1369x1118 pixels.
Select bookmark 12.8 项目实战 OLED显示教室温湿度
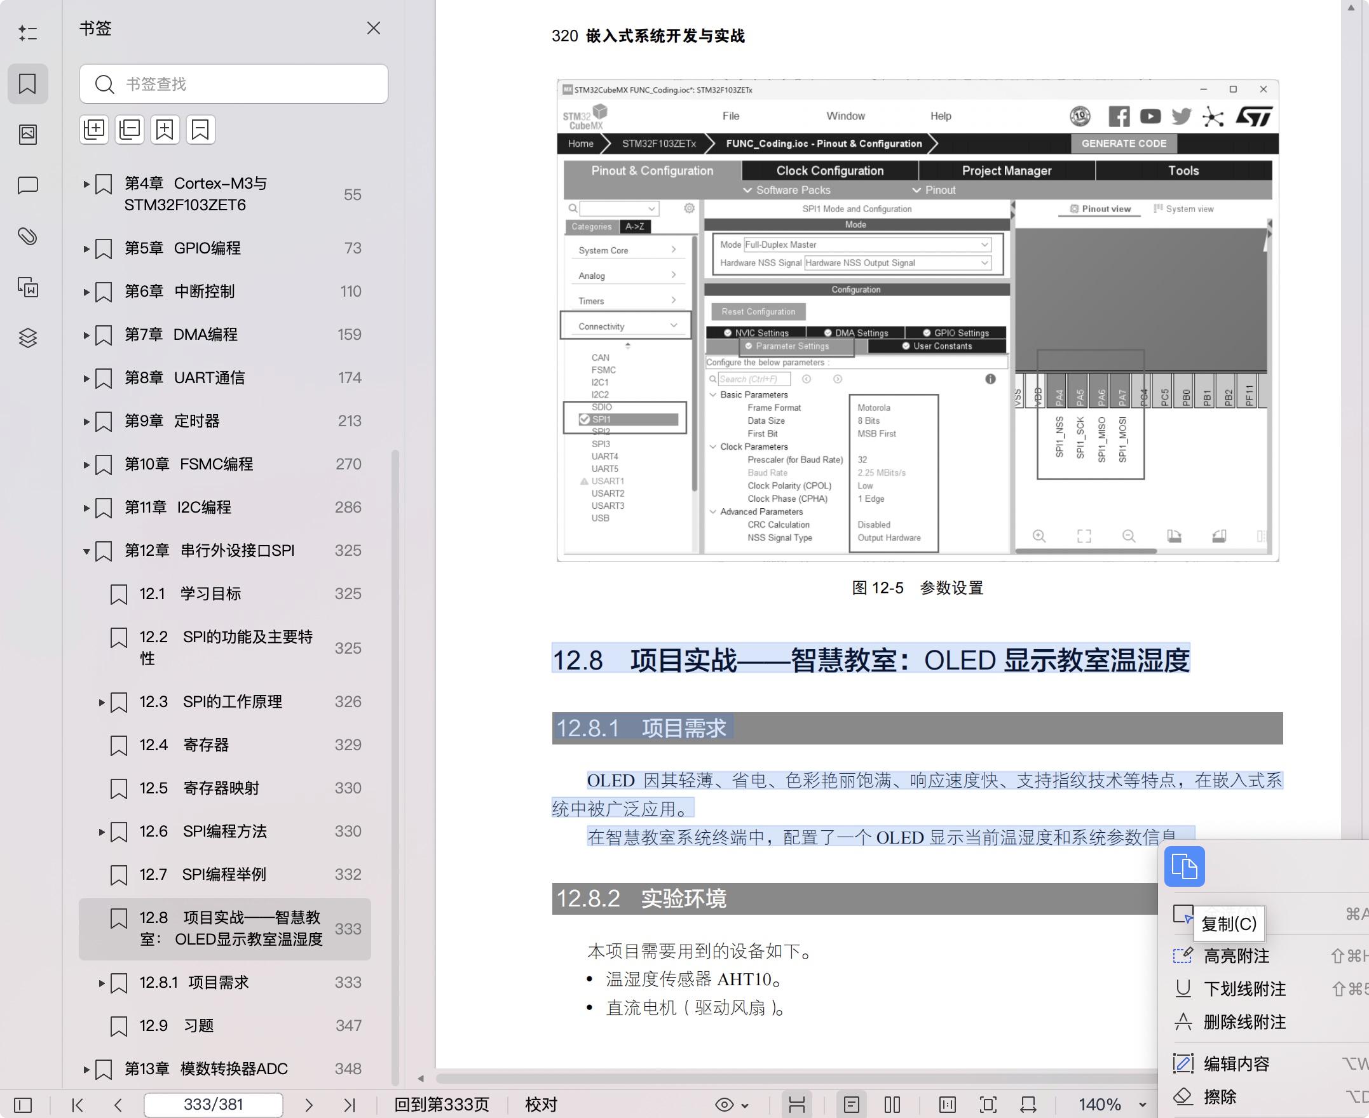225,929
